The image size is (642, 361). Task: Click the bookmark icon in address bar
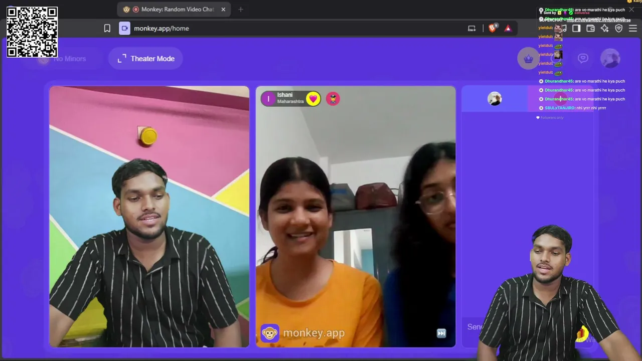(x=107, y=29)
